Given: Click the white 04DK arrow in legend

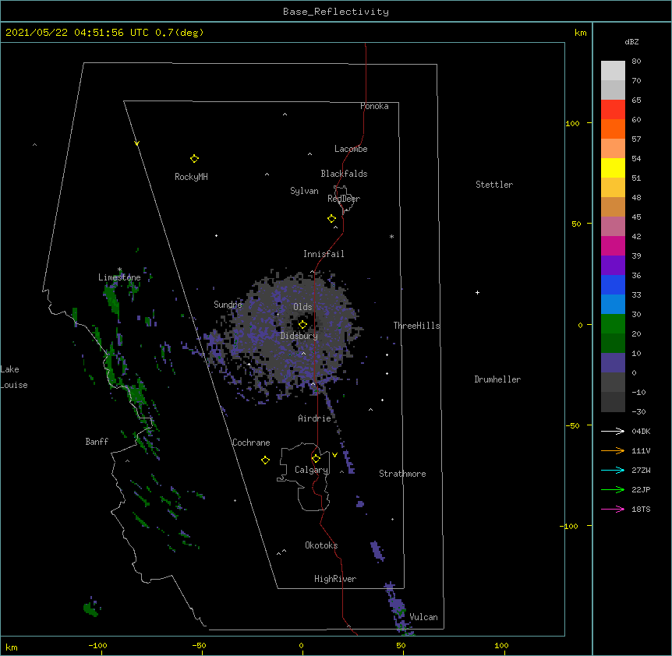Looking at the screenshot, I should click(x=613, y=431).
